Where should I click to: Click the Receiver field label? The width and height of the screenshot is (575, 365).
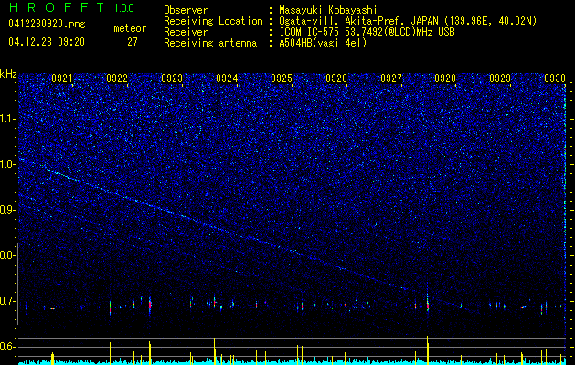186,32
